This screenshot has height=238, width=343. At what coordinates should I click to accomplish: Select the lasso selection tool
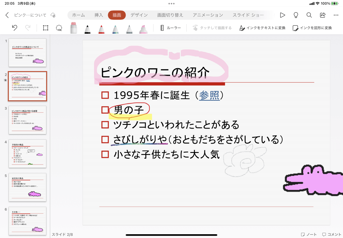59,28
